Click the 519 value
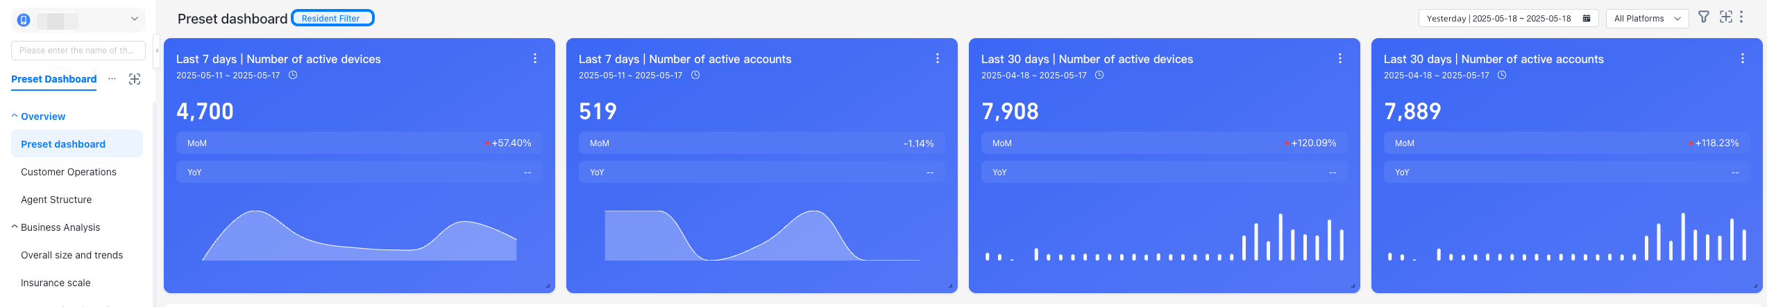 598,111
